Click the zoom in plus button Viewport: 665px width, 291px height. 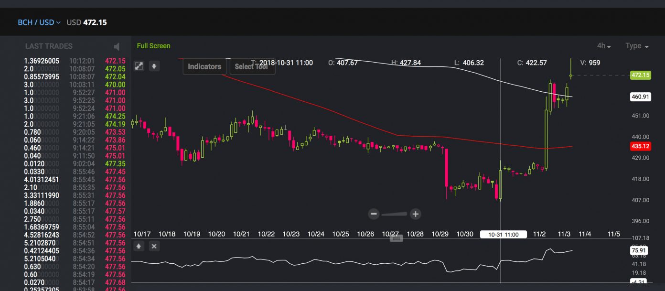point(416,214)
